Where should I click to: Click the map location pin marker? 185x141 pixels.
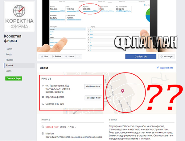coord(123,91)
